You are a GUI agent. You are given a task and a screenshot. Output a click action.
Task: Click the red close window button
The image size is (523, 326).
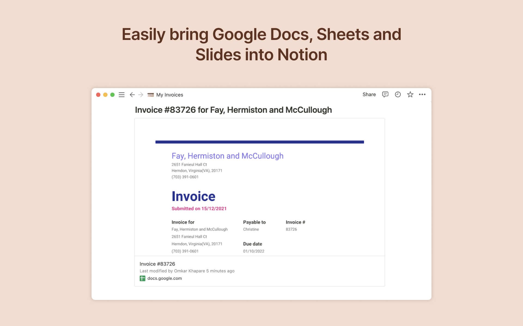click(98, 95)
